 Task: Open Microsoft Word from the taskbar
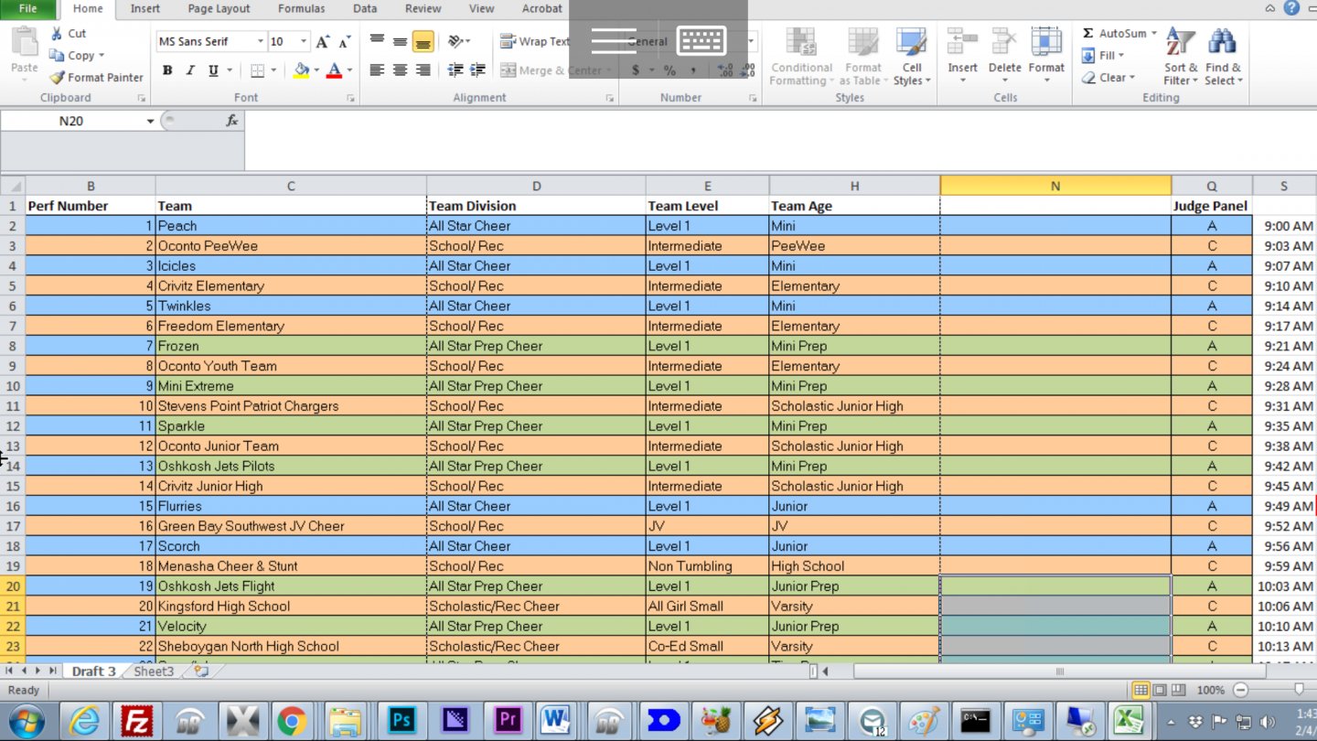555,721
